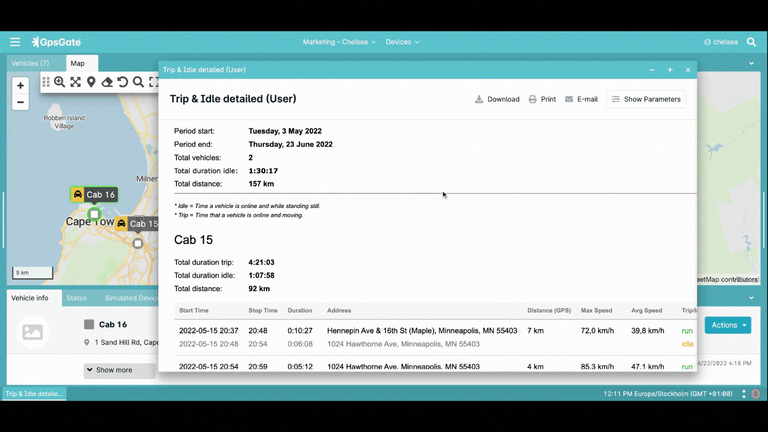E-mail the report via the envelope icon
This screenshot has height=432, width=768.
(581, 99)
